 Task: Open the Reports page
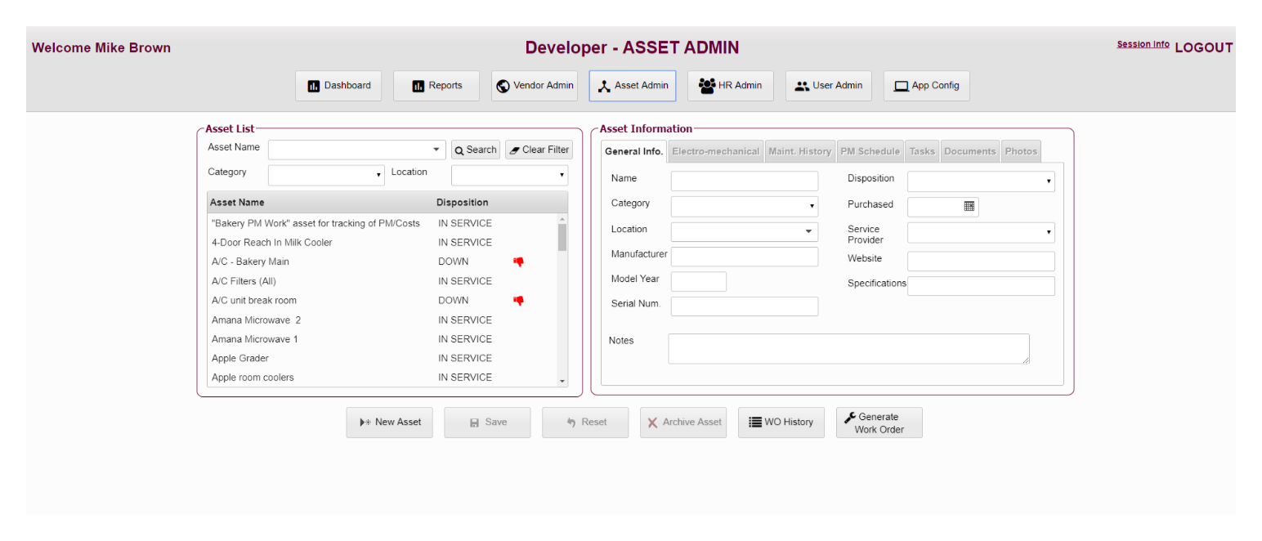[x=436, y=86]
